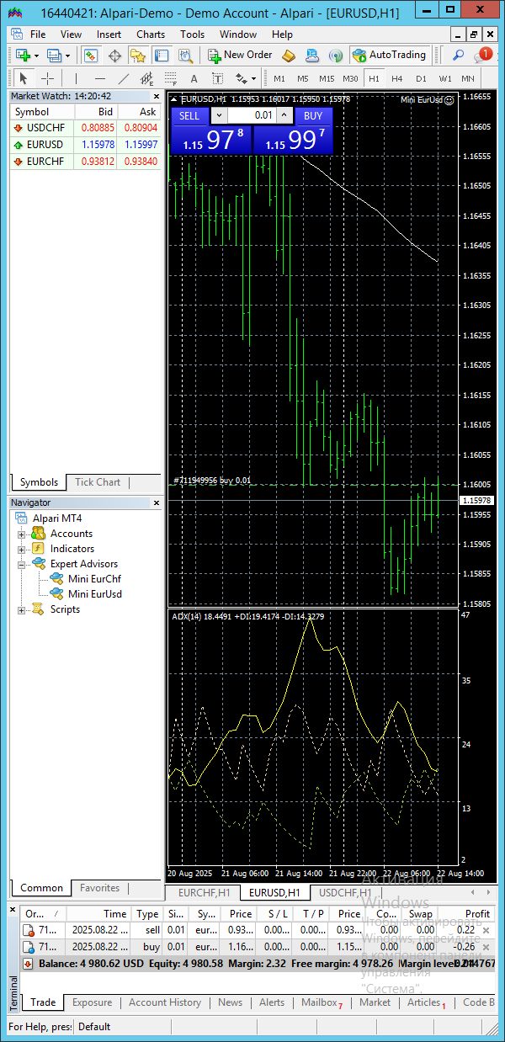Viewport: 505px width, 1042px height.
Task: Switch chart to W1 timeframe
Action: point(444,78)
